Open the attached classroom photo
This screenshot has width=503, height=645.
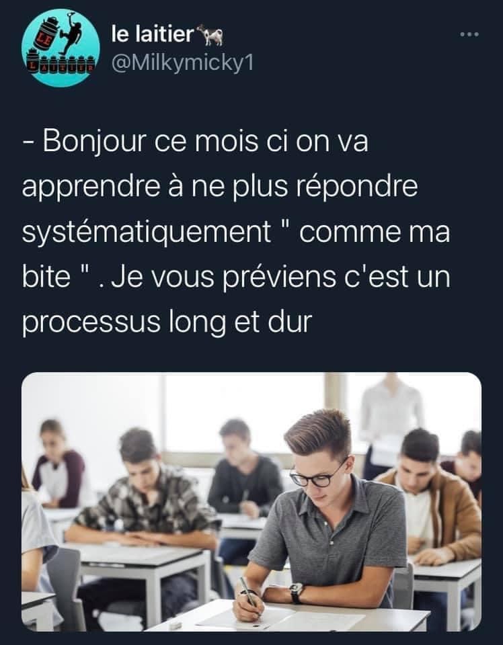point(251,501)
